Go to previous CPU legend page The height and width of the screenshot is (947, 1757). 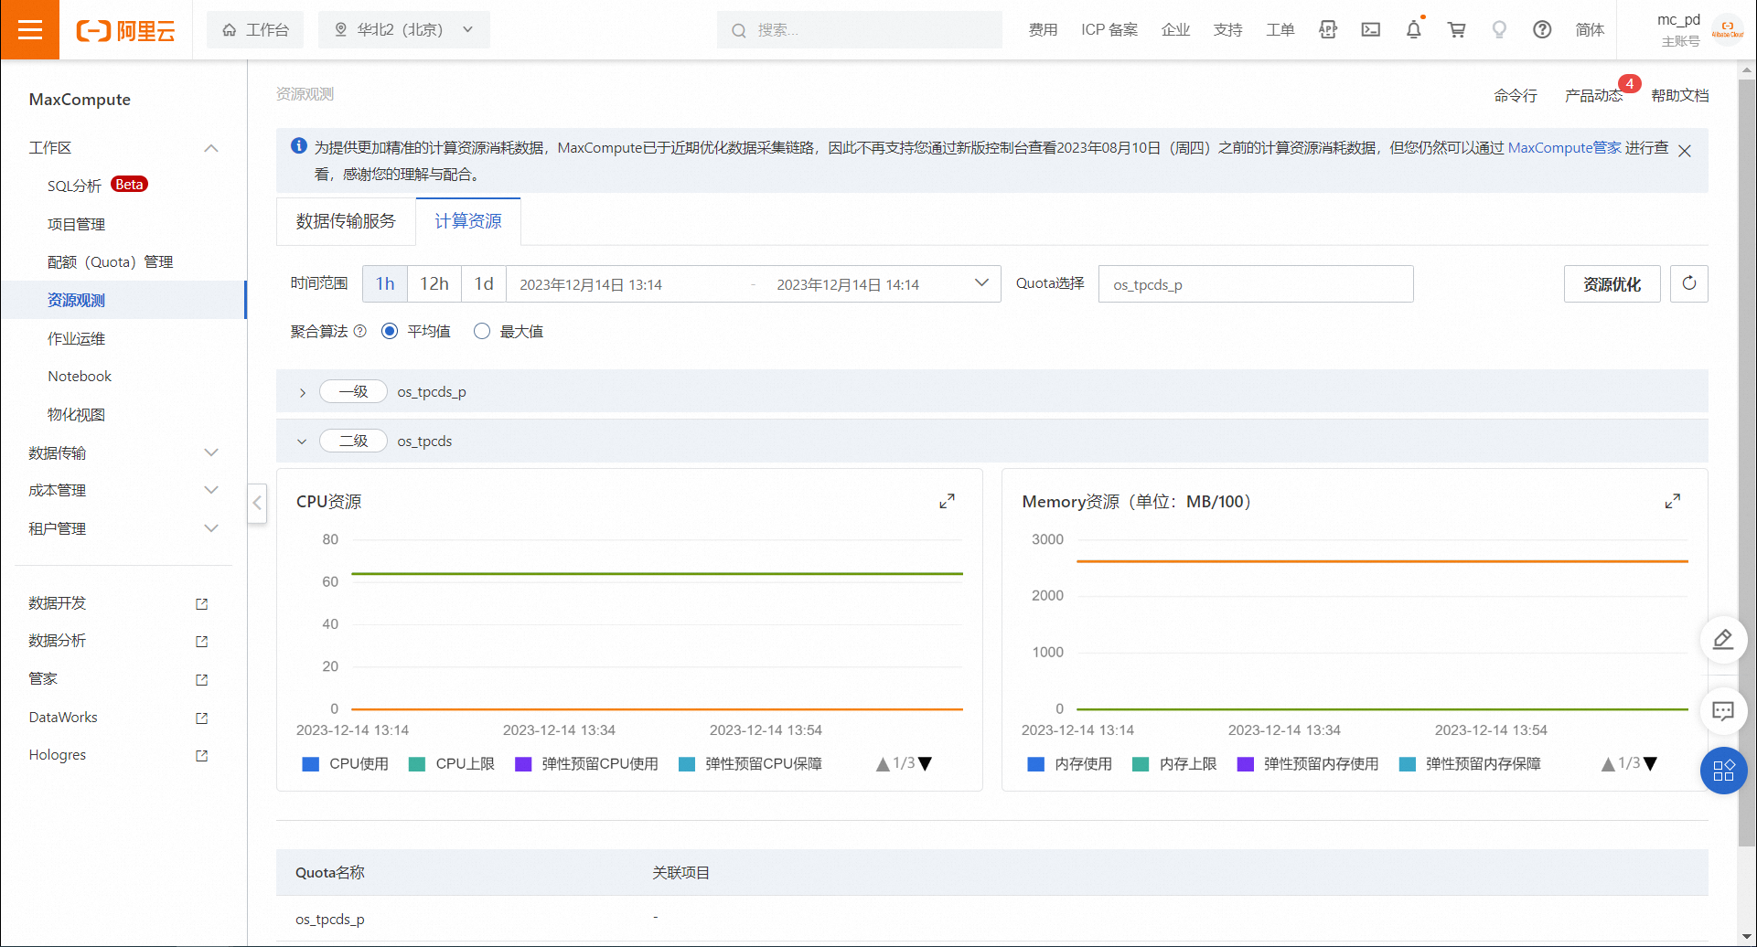click(883, 764)
